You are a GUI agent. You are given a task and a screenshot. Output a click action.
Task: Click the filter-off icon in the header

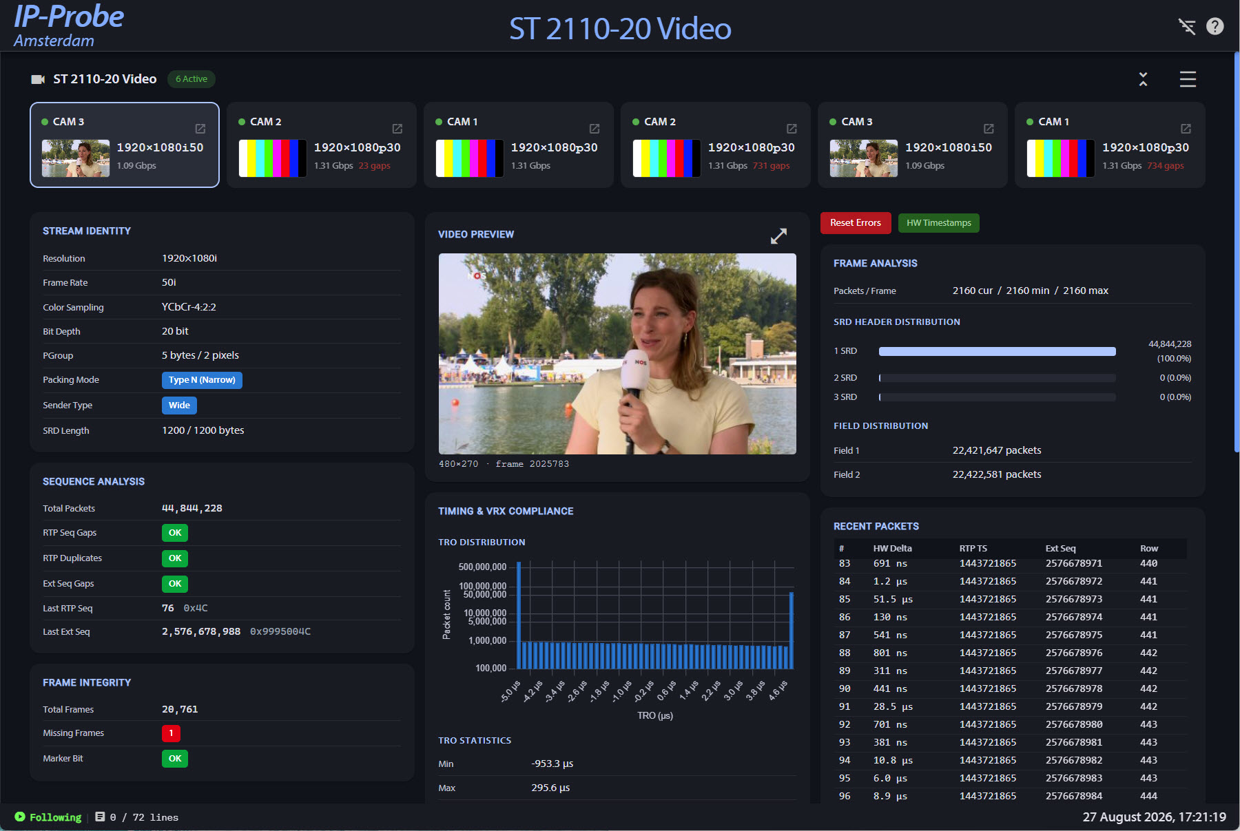pyautogui.click(x=1186, y=26)
